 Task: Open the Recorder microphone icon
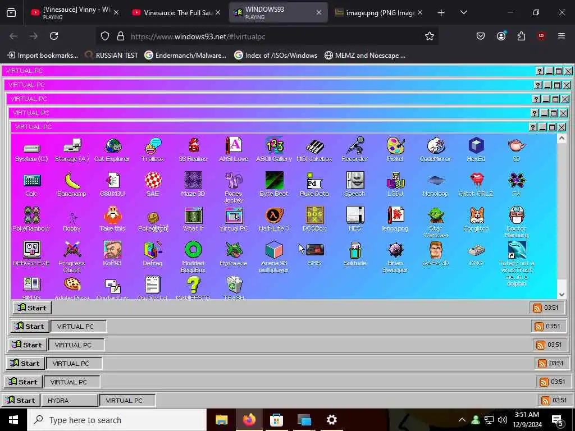click(355, 150)
